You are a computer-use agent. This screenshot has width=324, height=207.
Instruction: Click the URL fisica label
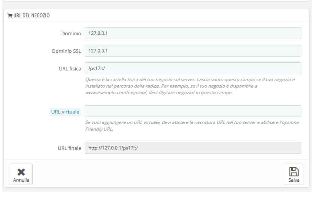pos(70,69)
